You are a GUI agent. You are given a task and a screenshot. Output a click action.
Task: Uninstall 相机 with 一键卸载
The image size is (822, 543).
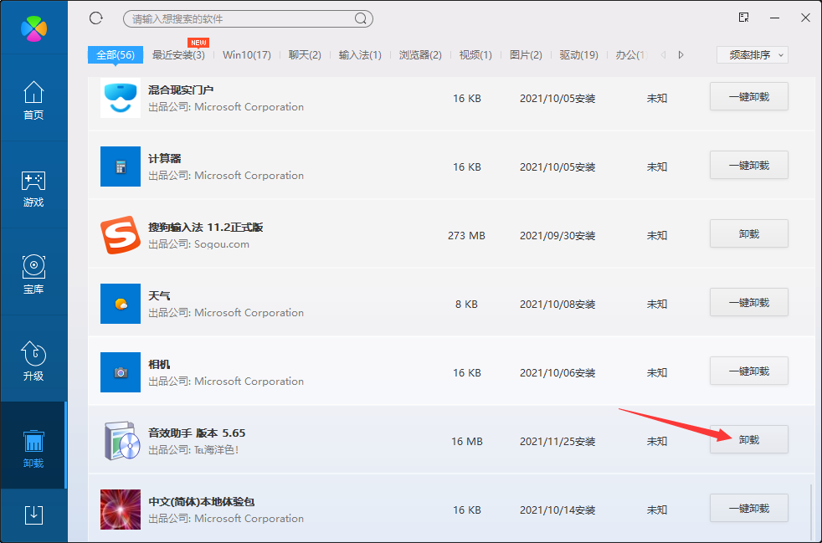[749, 371]
